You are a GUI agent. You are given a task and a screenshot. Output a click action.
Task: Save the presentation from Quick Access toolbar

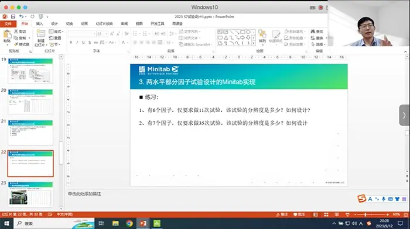[x=13, y=17]
